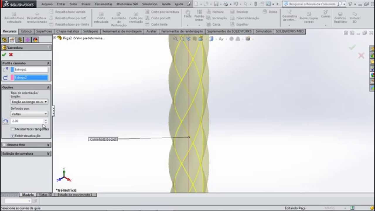
Task: Click the Pesquisar o Fórum search box
Action: (312, 4)
